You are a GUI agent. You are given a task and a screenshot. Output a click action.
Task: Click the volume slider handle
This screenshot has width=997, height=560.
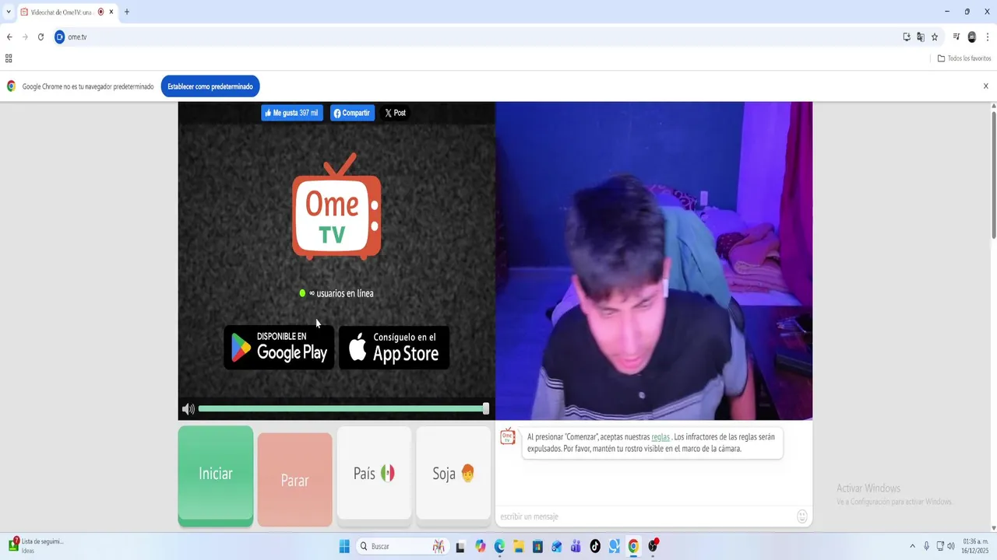tap(486, 408)
